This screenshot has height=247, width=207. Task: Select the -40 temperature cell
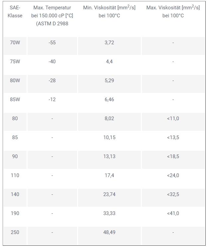click(x=52, y=62)
